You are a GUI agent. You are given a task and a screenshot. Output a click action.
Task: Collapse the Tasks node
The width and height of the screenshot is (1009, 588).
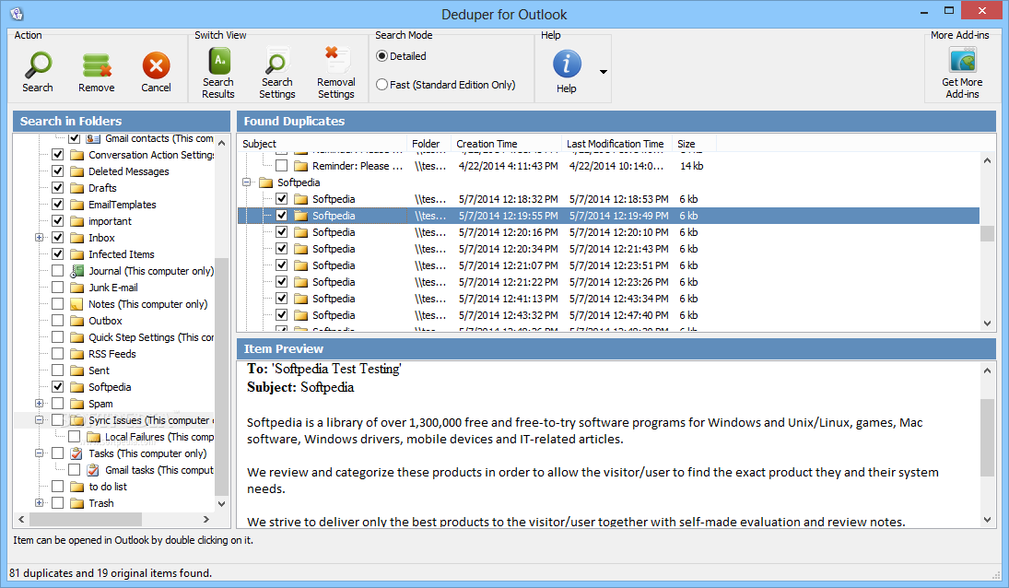(40, 453)
